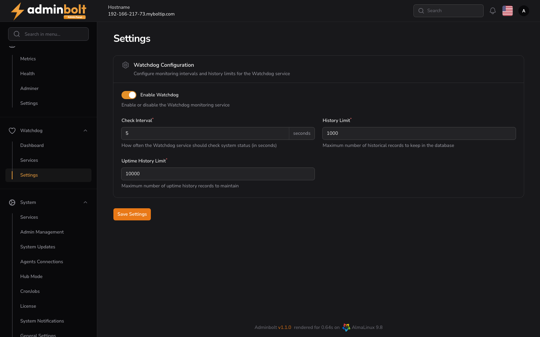
Task: Click the top Search field
Action: tap(449, 11)
